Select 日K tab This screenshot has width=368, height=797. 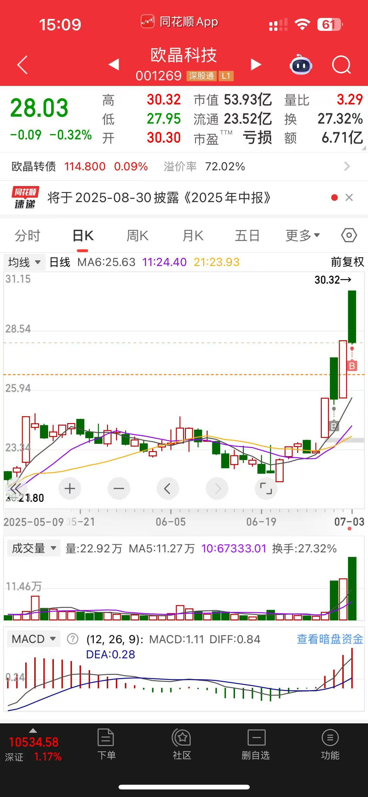[83, 235]
